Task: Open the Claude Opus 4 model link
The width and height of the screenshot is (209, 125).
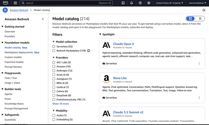Action: [124, 44]
